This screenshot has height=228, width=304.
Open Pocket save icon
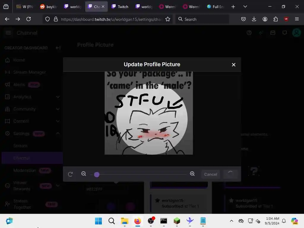(x=243, y=19)
